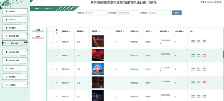Focus the 影院名称 search input

pos(96,13)
